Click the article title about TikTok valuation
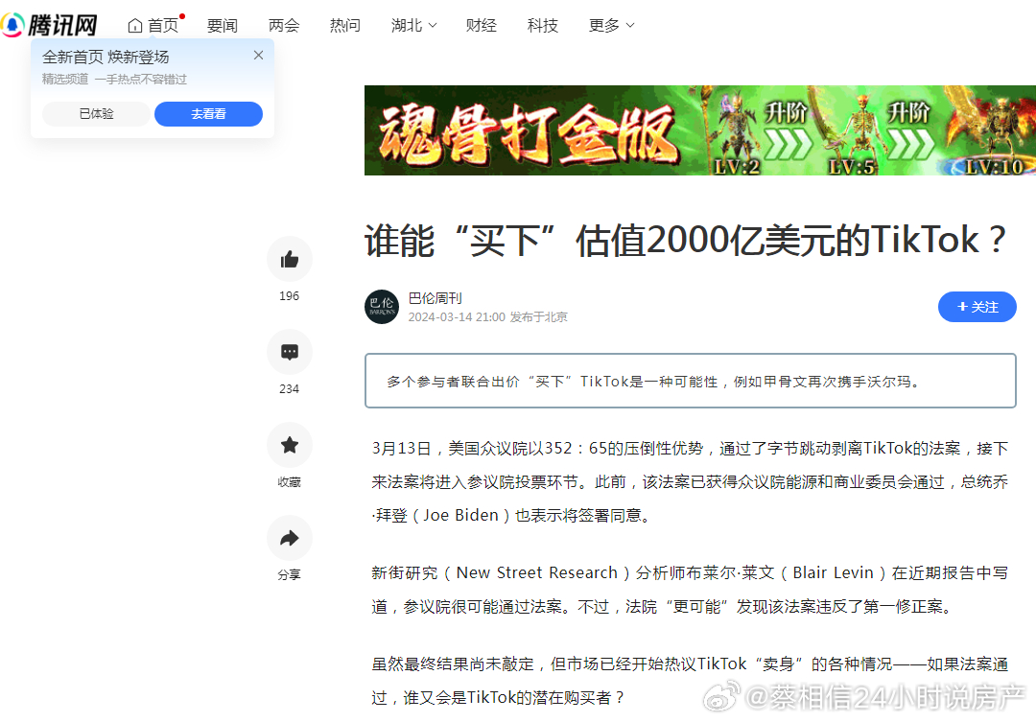Viewport: 1036px width, 722px height. 686,240
